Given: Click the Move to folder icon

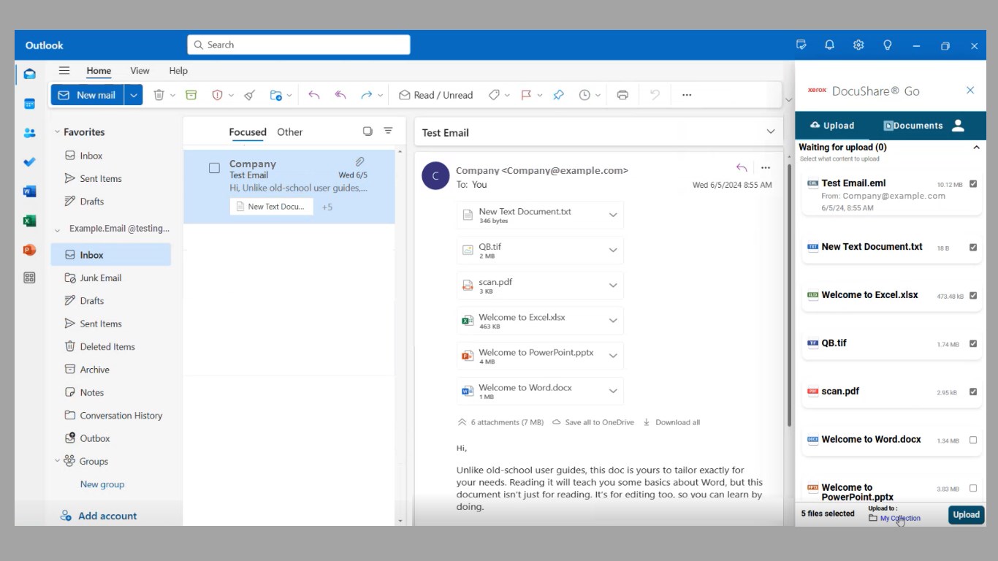Looking at the screenshot, I should pyautogui.click(x=275, y=95).
